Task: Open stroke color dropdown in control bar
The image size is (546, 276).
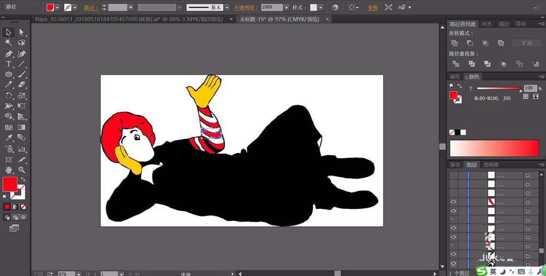Action: (x=75, y=7)
